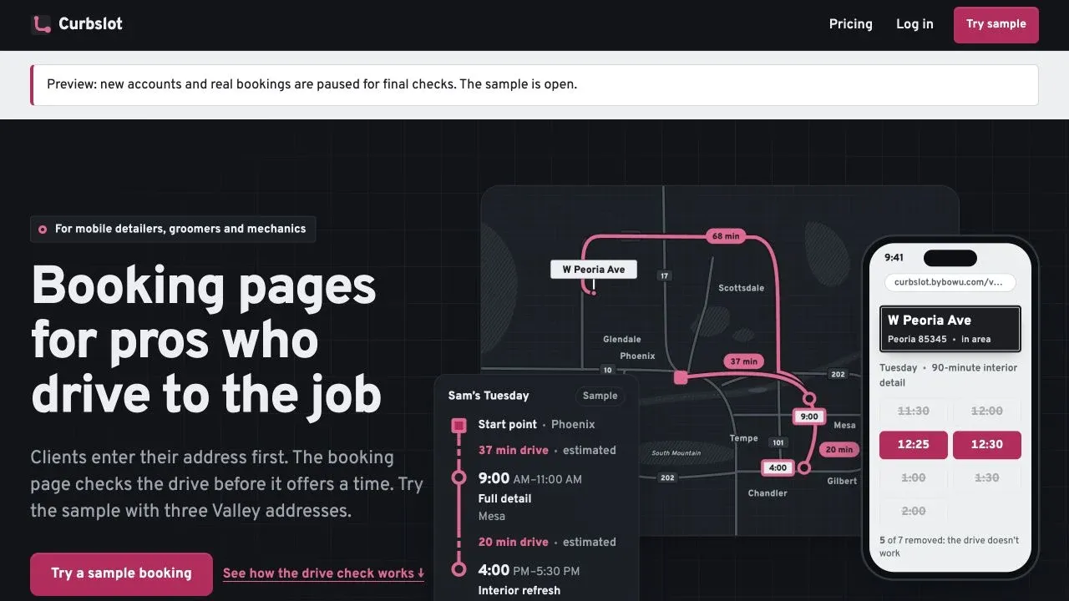The width and height of the screenshot is (1069, 601).
Task: Click the 9:00 stop marker on map
Action: [x=809, y=417]
